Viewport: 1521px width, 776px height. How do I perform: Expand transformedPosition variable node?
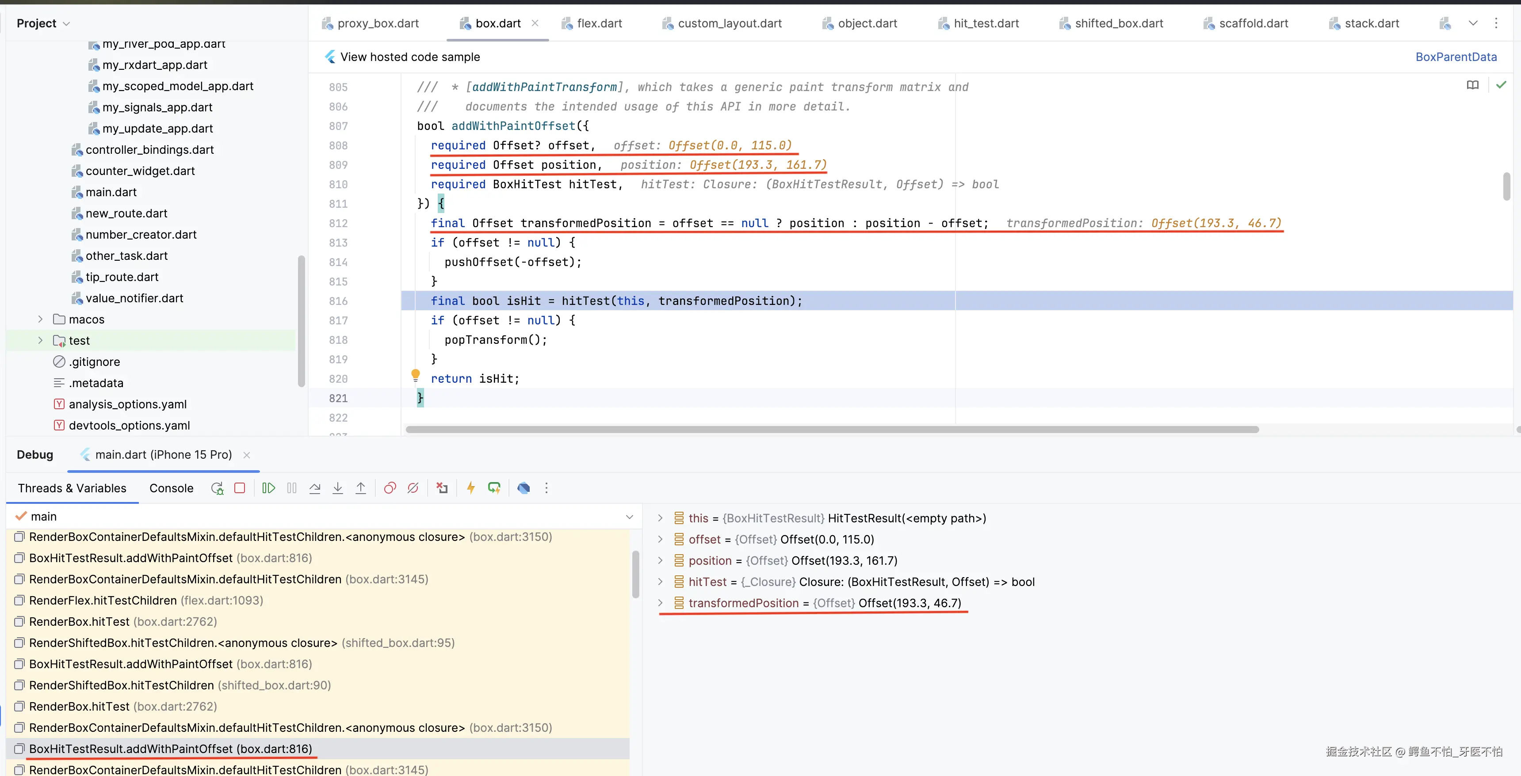click(660, 603)
